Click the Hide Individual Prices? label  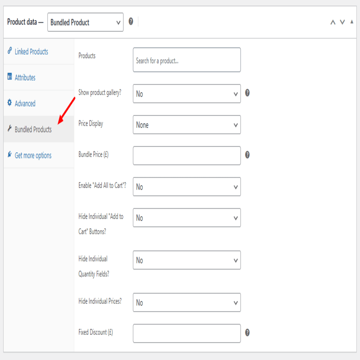100,301
